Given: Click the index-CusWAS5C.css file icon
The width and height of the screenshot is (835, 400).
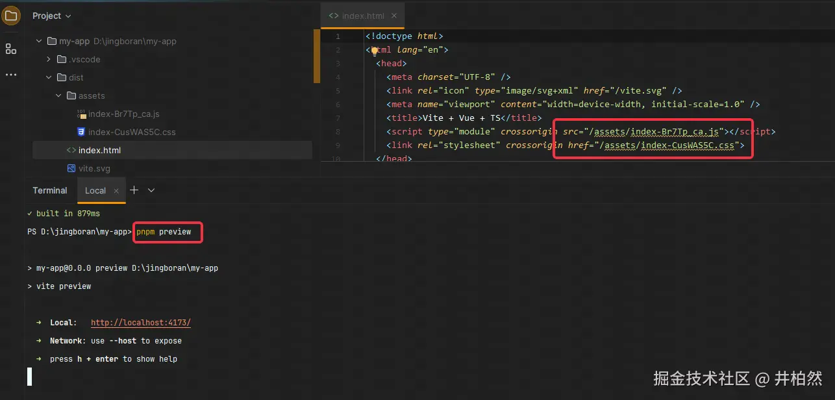Looking at the screenshot, I should pyautogui.click(x=81, y=132).
